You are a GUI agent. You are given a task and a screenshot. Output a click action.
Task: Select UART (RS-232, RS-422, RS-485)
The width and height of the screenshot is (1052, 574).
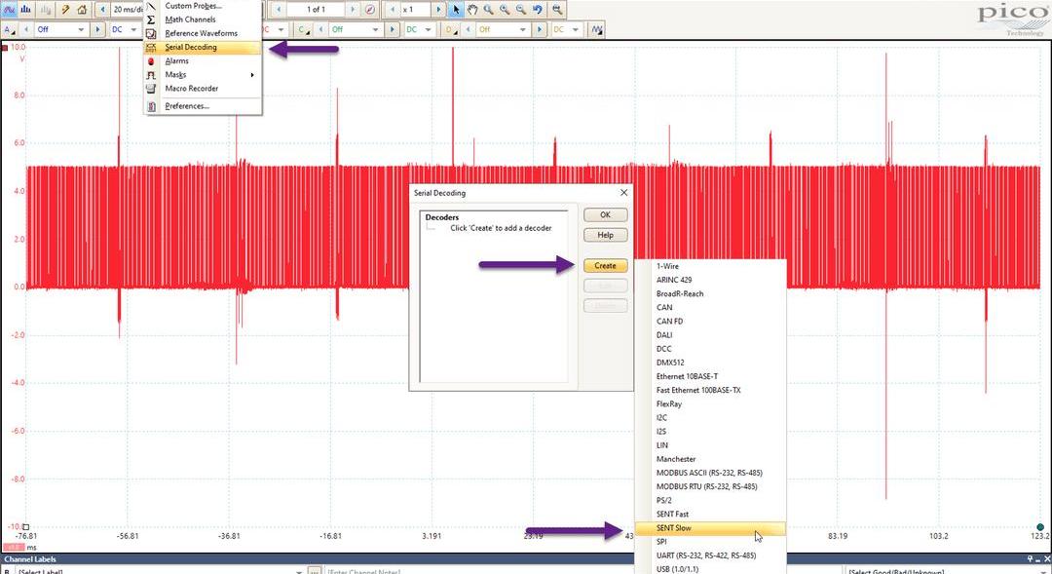coord(710,555)
